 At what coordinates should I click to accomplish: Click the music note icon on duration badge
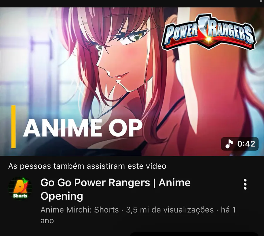click(229, 144)
